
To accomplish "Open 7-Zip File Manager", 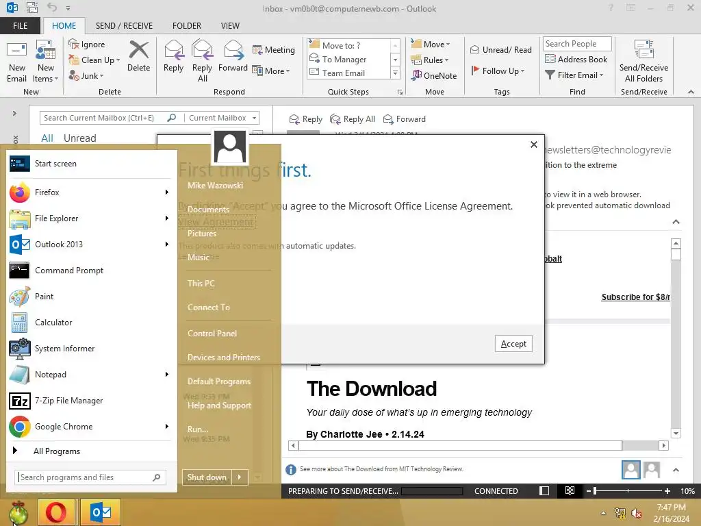I will click(x=90, y=401).
